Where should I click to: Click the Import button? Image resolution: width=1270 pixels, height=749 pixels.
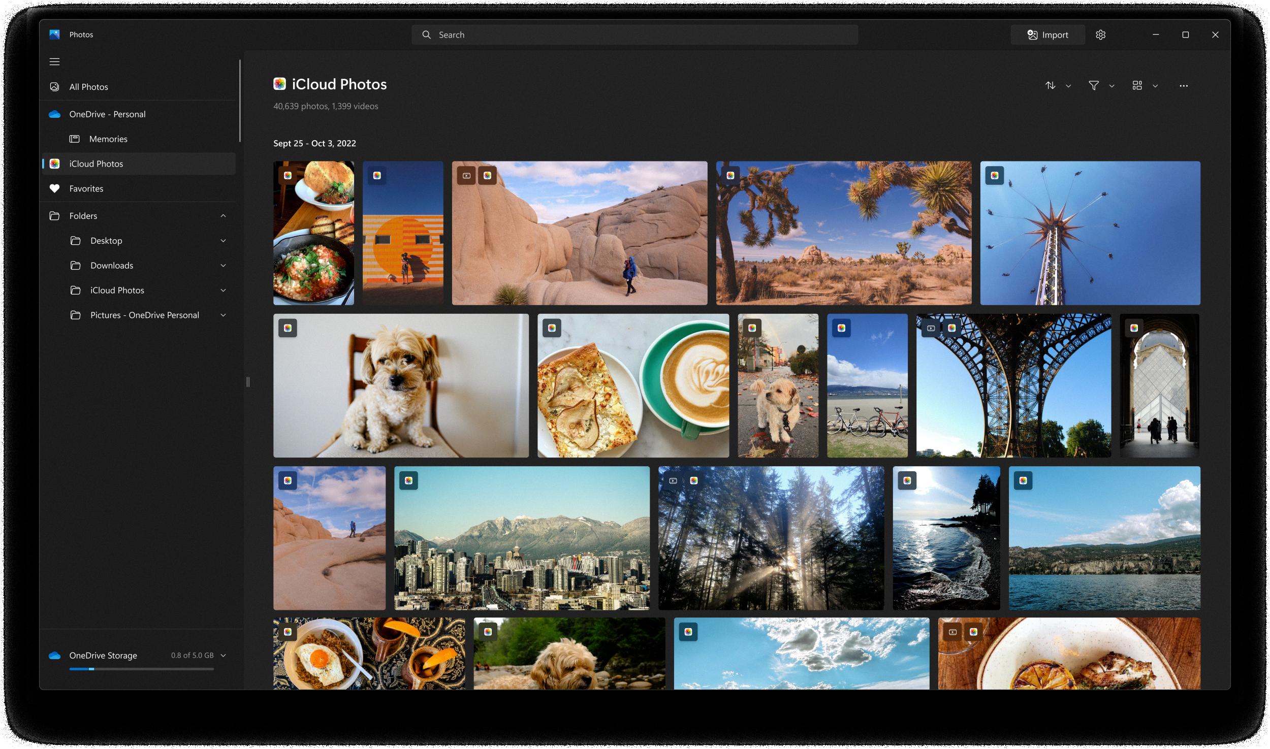coord(1047,35)
